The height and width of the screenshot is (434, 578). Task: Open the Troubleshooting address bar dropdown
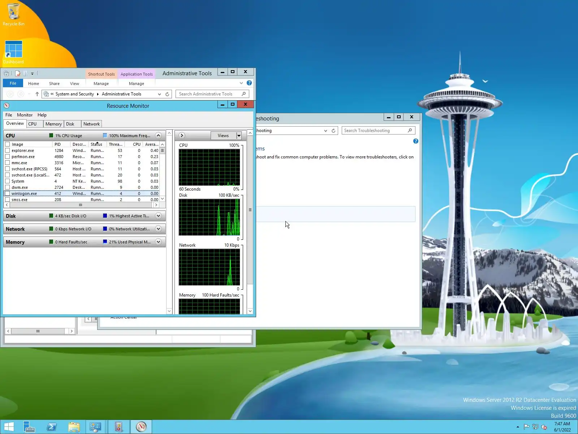[325, 131]
